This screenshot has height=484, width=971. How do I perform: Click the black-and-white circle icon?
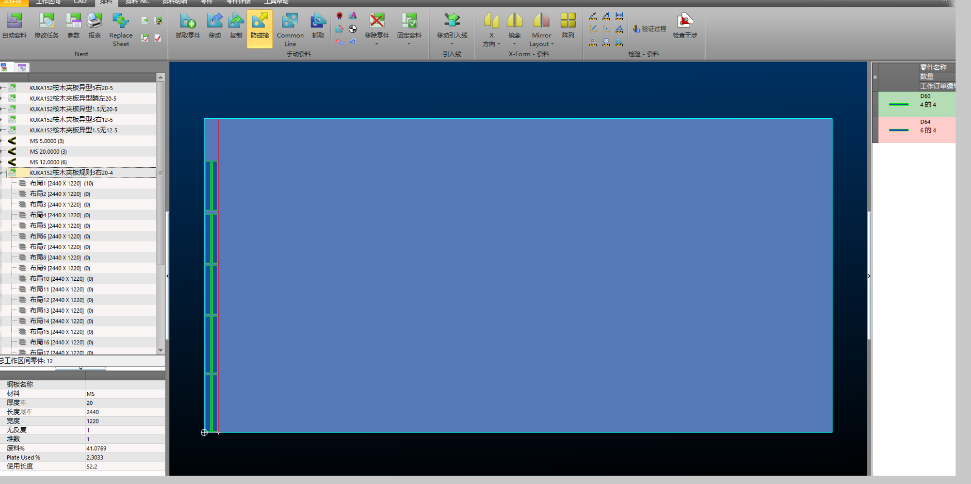pos(353,29)
